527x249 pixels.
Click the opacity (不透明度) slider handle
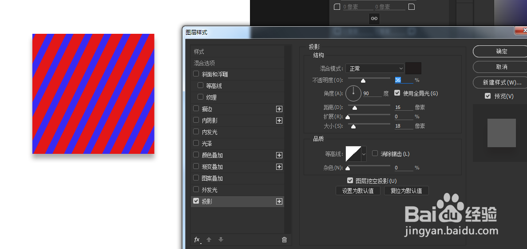pos(363,81)
